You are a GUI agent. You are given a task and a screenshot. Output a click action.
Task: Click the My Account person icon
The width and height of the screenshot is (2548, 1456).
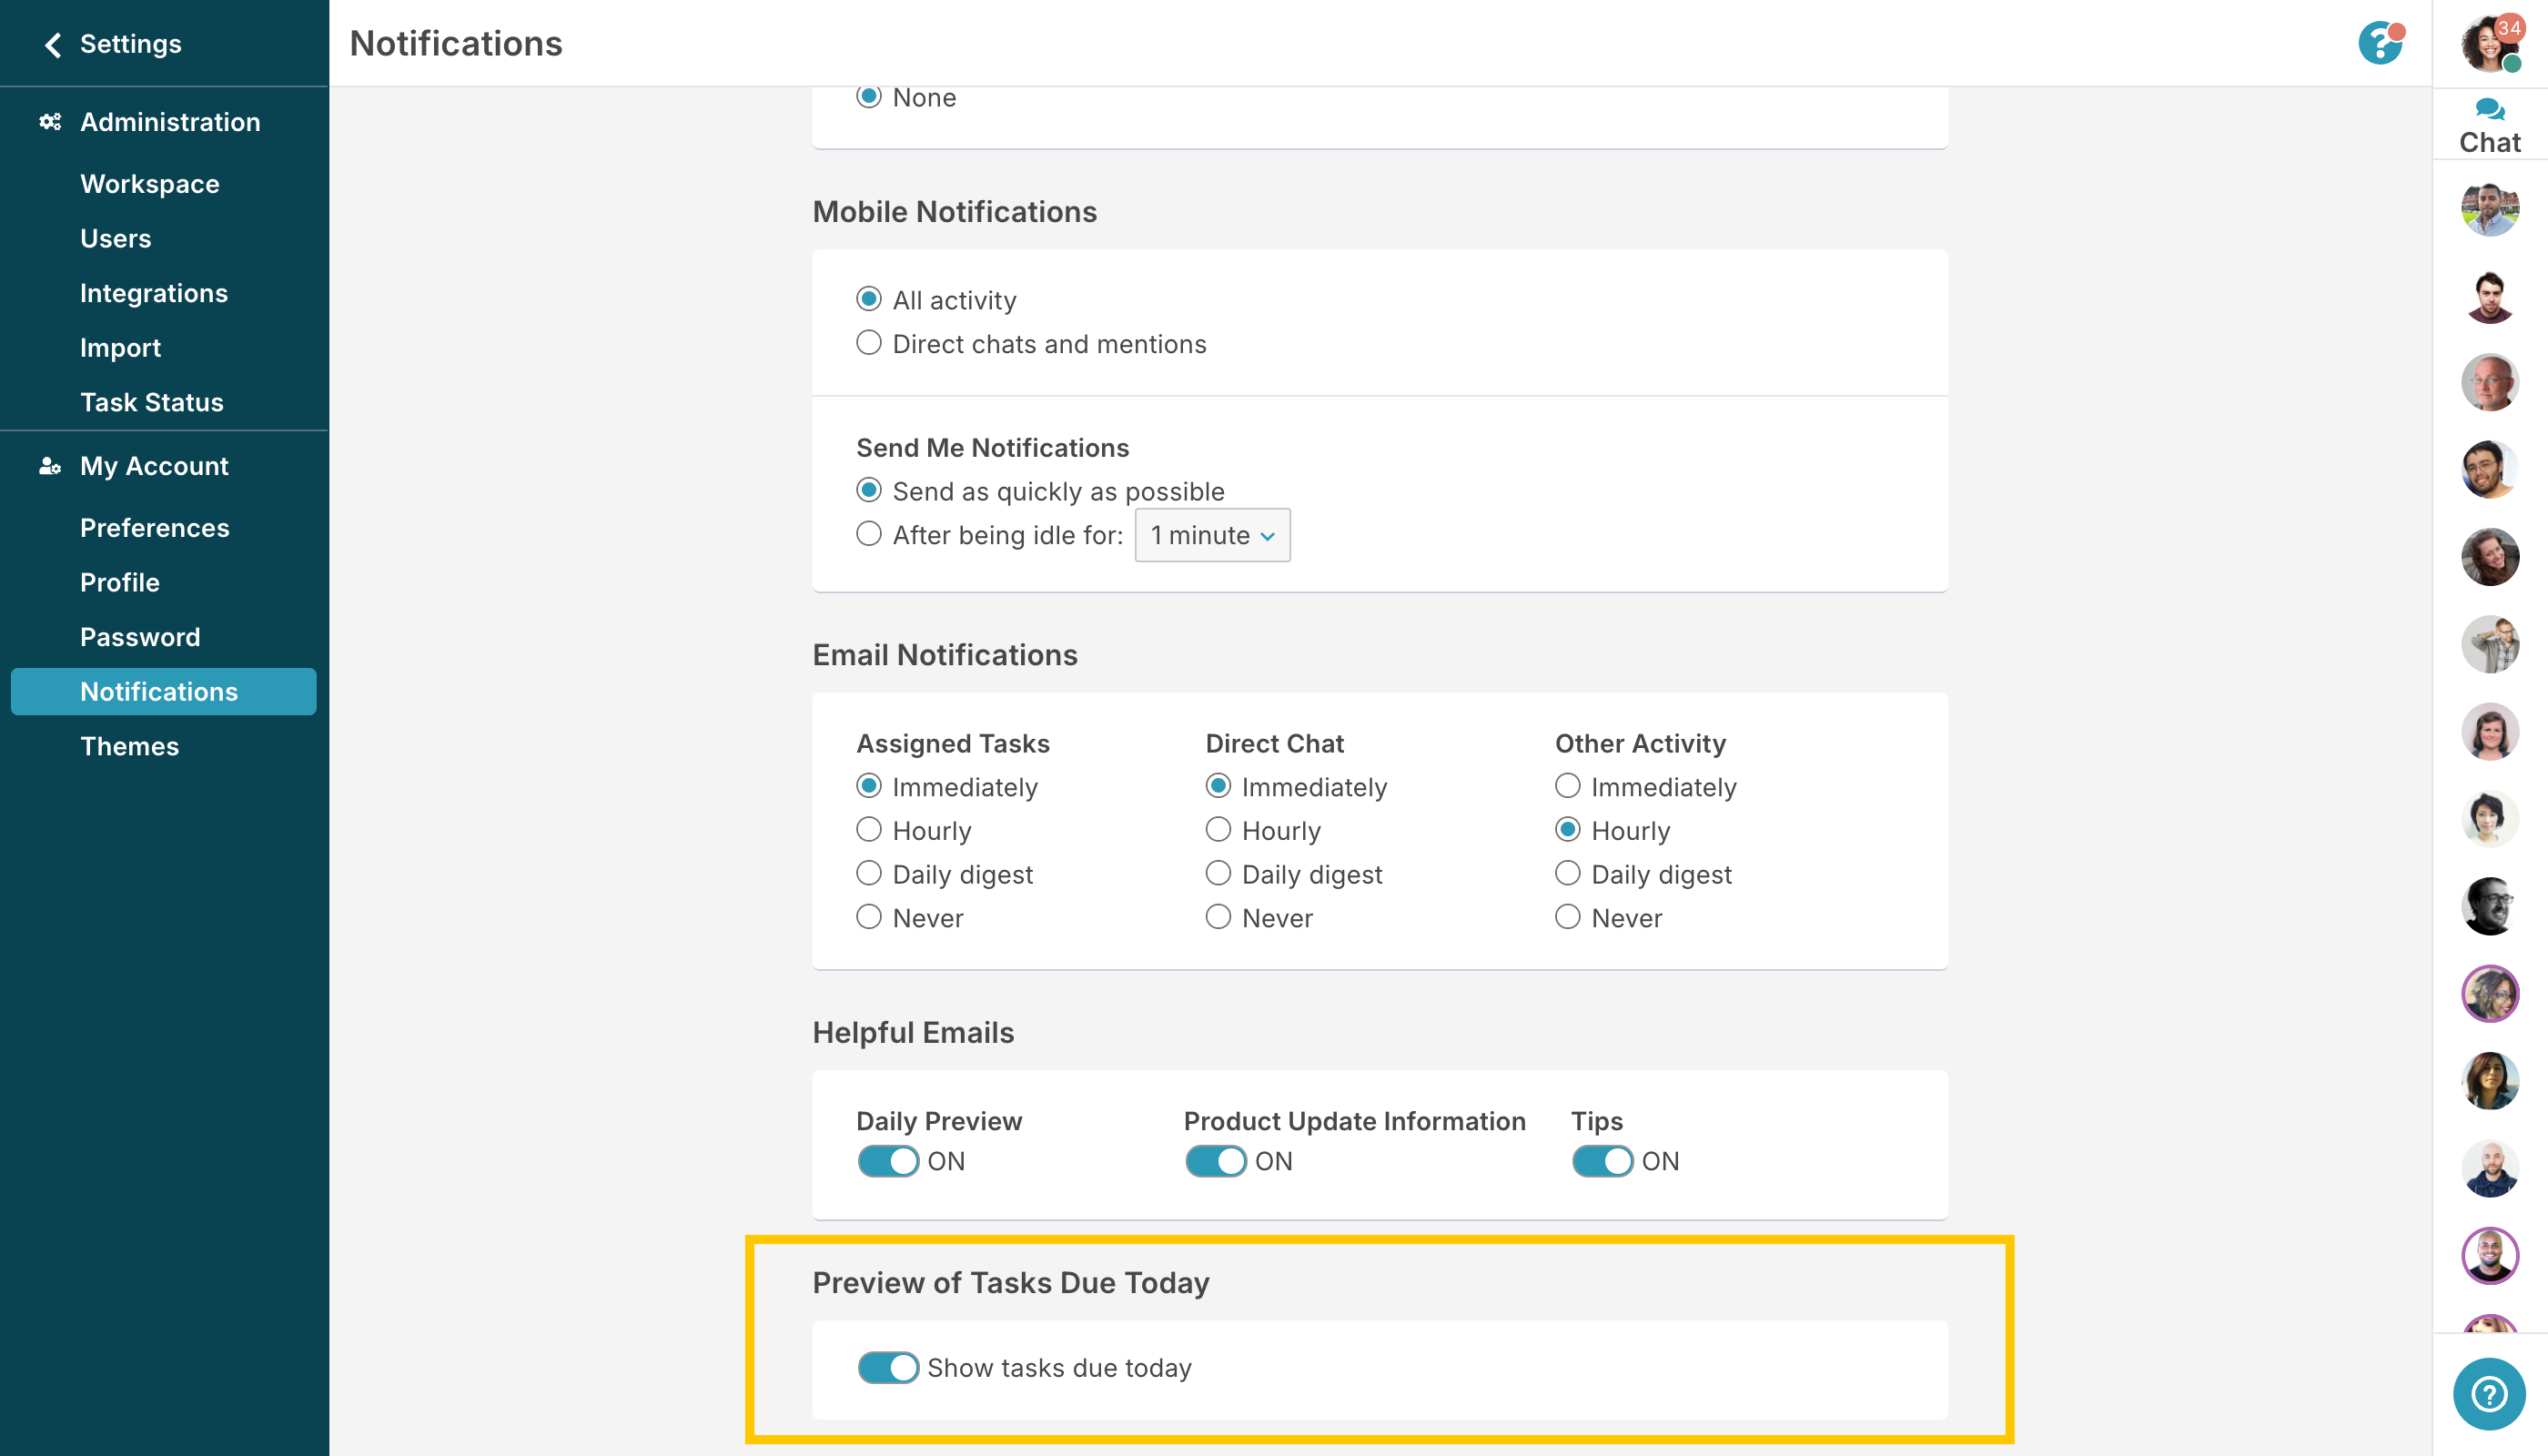50,466
